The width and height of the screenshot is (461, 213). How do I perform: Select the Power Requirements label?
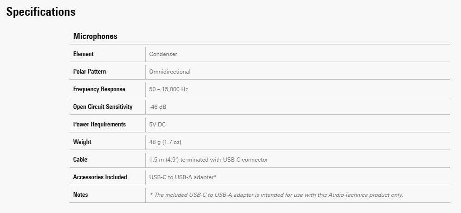99,125
